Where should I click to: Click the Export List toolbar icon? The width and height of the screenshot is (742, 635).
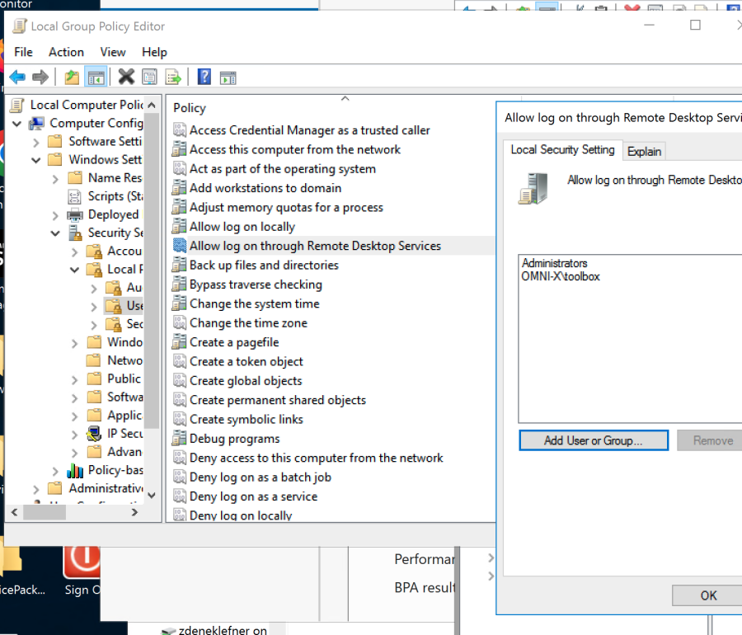(x=171, y=76)
